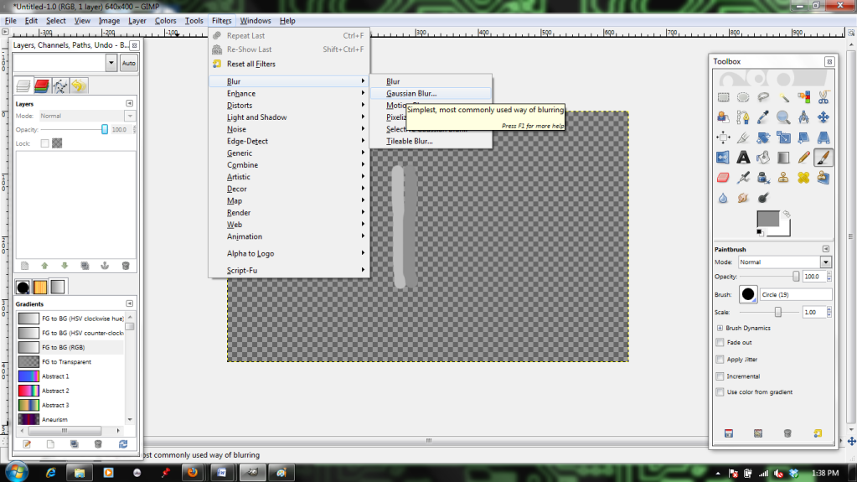Viewport: 857px width, 482px height.
Task: Select the Clone stamp tool
Action: [x=783, y=178]
